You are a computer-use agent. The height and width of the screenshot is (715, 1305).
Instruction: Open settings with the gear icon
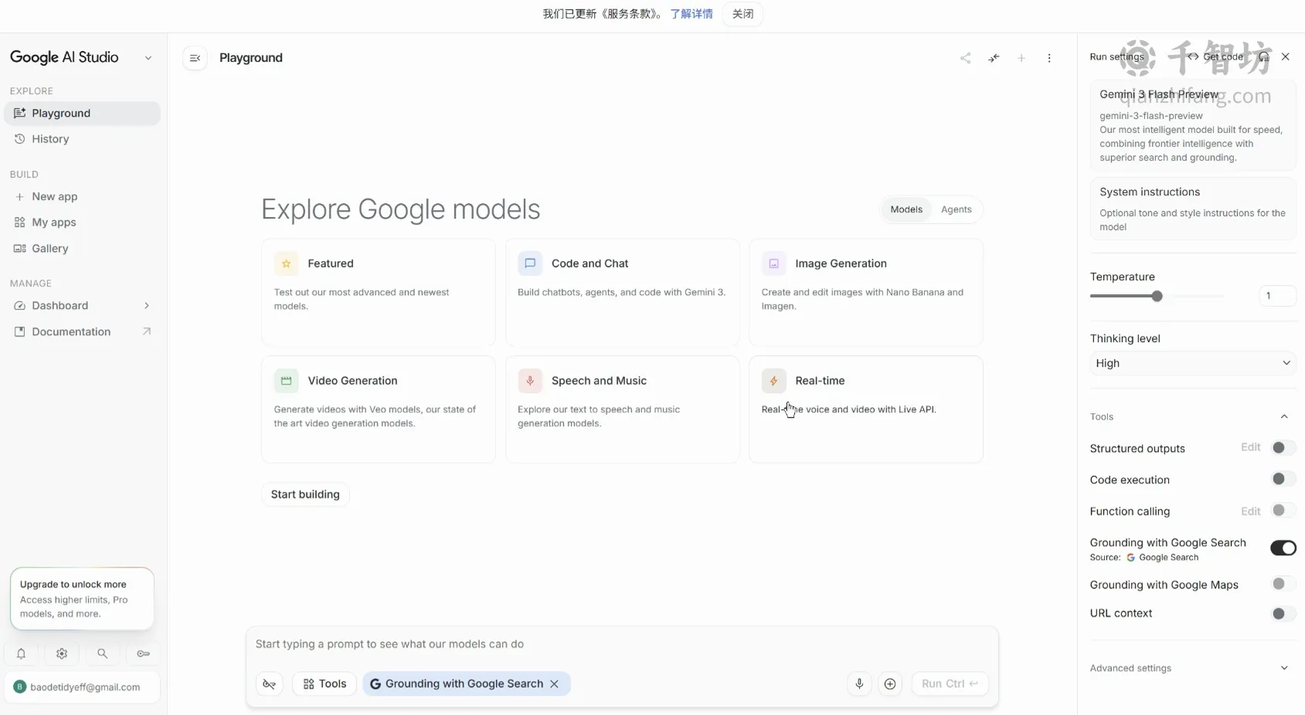click(62, 653)
